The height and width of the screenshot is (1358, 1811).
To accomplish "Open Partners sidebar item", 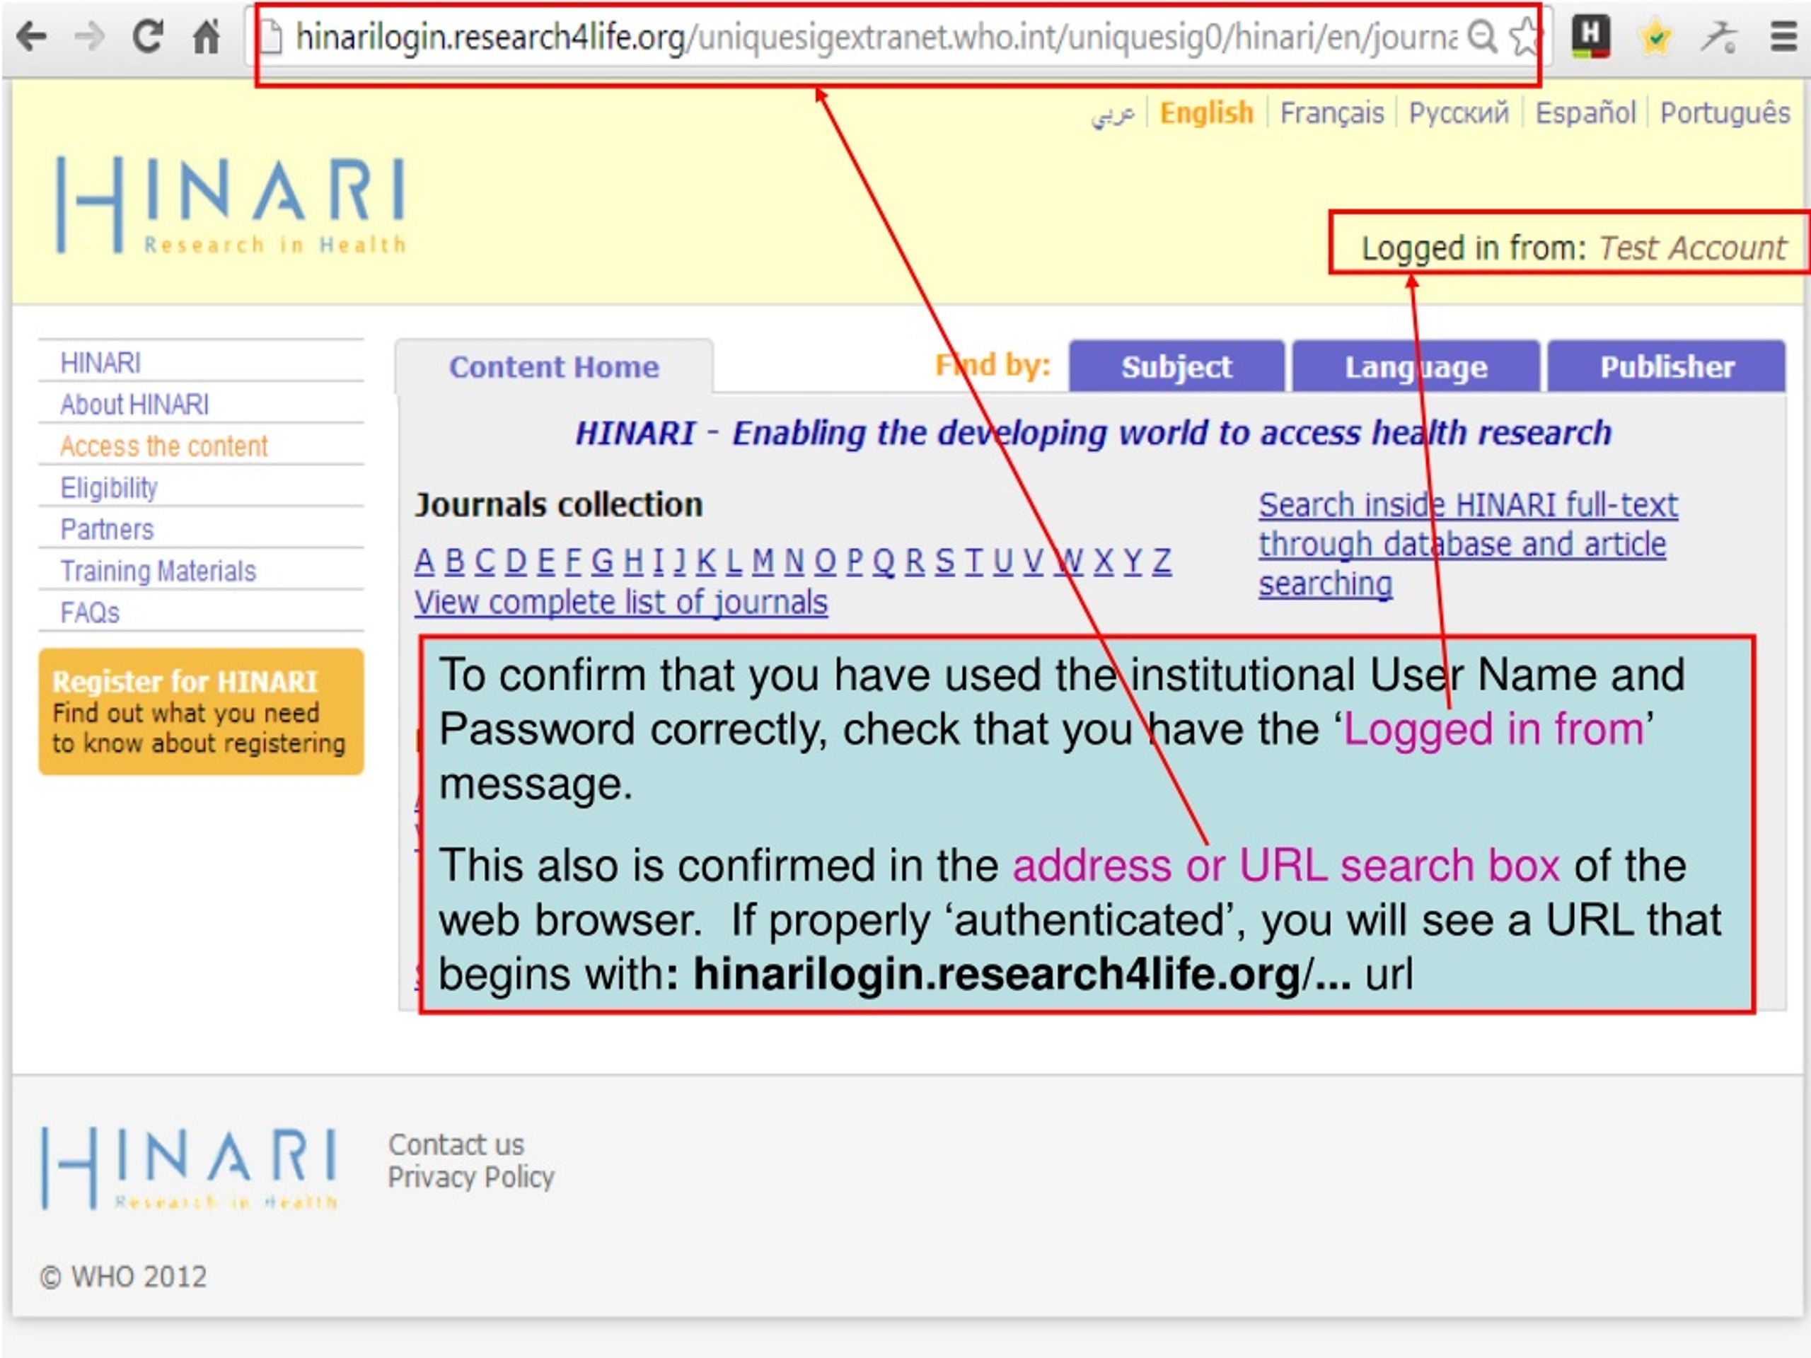I will [x=108, y=530].
